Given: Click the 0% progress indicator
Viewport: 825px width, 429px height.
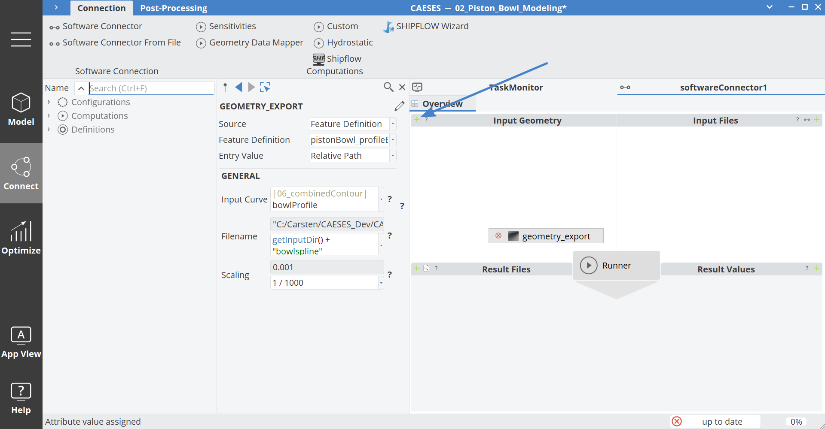Looking at the screenshot, I should [796, 422].
